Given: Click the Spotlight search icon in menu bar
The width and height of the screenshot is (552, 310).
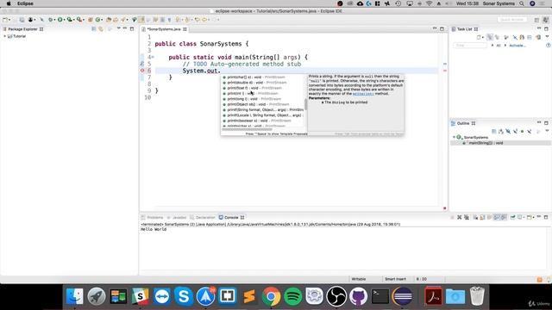Looking at the screenshot, I should pyautogui.click(x=522, y=3).
